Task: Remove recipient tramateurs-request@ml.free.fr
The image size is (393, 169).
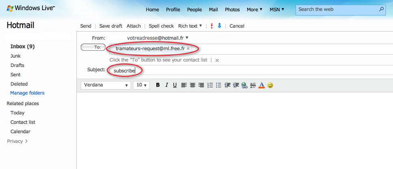Action: (188, 49)
